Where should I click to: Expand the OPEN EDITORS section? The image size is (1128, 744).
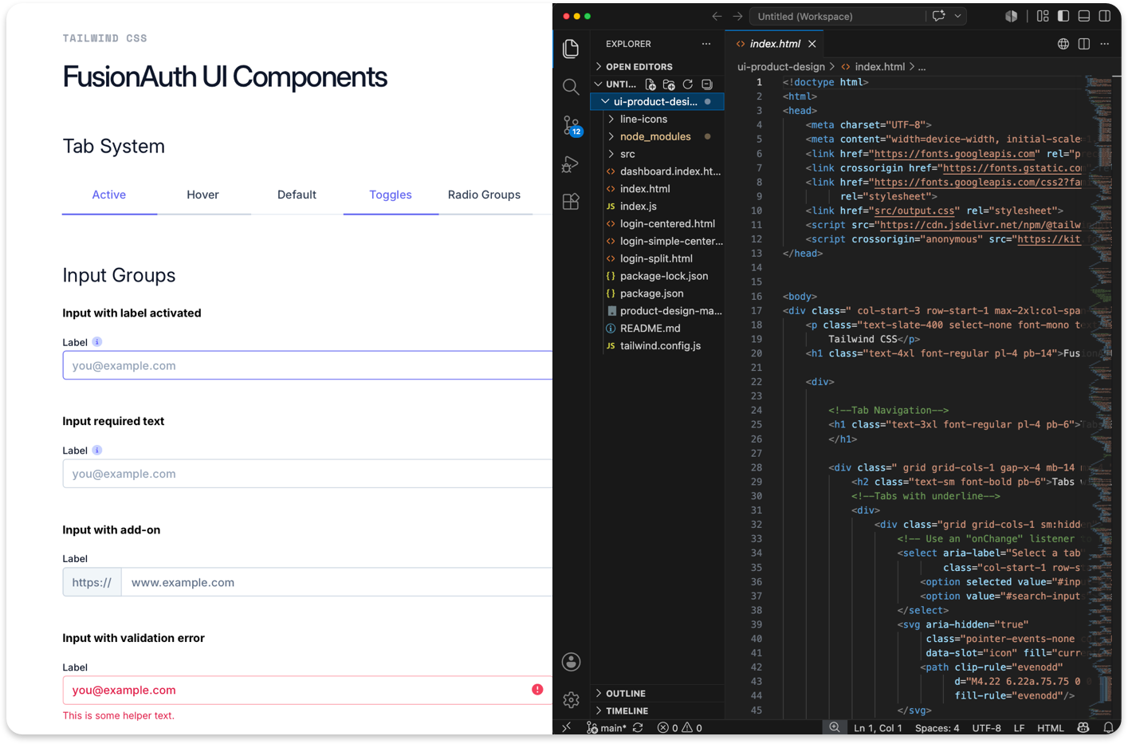point(658,67)
